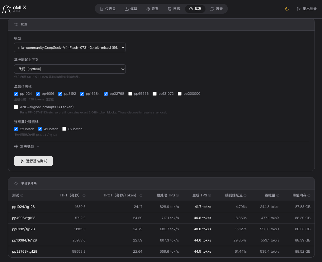Open the 基准测试上下文 dropdown showing 代码 (Python)
The height and width of the screenshot is (262, 322).
pos(70,69)
